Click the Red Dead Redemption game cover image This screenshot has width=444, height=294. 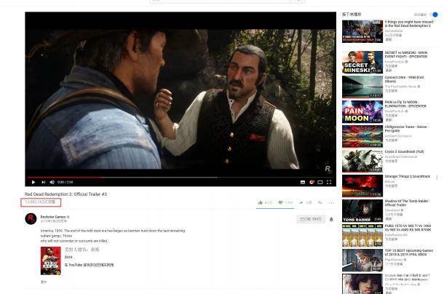point(50,260)
